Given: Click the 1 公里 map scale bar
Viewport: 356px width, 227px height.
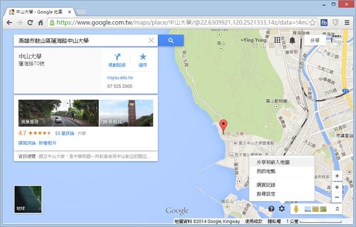Looking at the screenshot, I should (314, 221).
